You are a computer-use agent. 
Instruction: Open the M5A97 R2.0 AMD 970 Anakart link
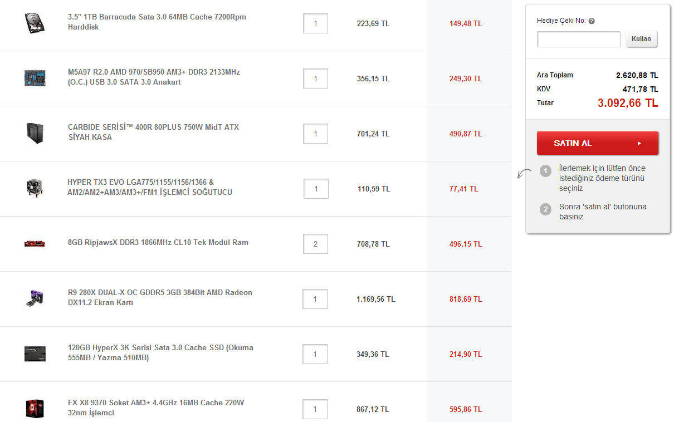click(154, 77)
